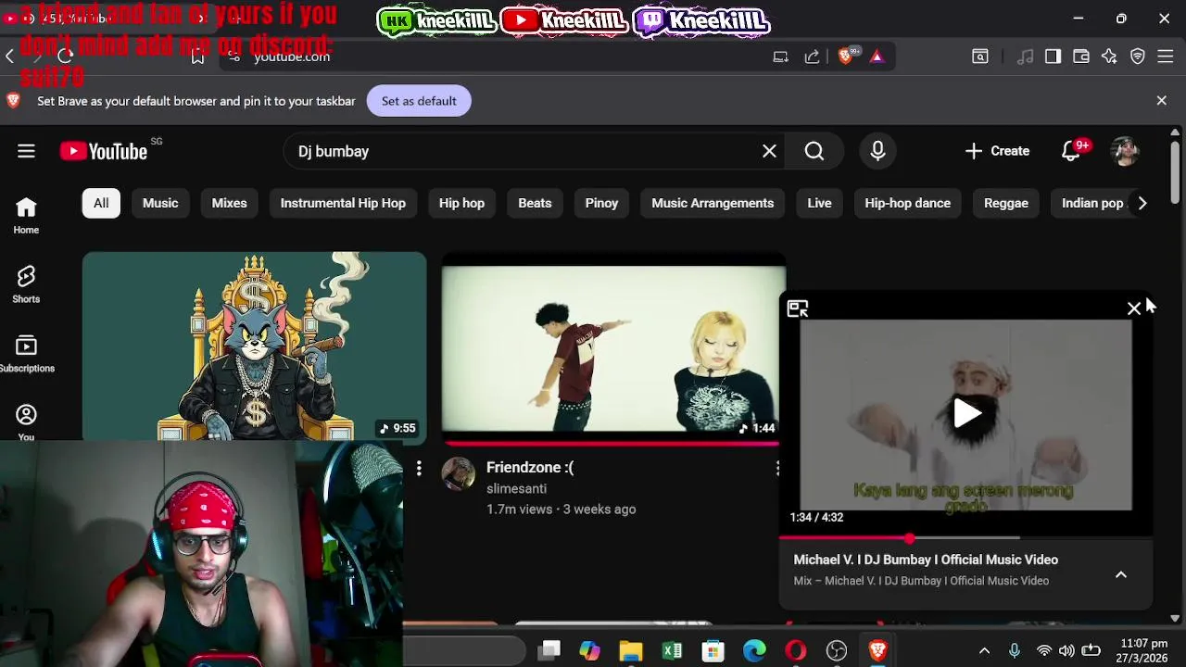Click the install app icon in address bar
The image size is (1186, 667).
[780, 57]
